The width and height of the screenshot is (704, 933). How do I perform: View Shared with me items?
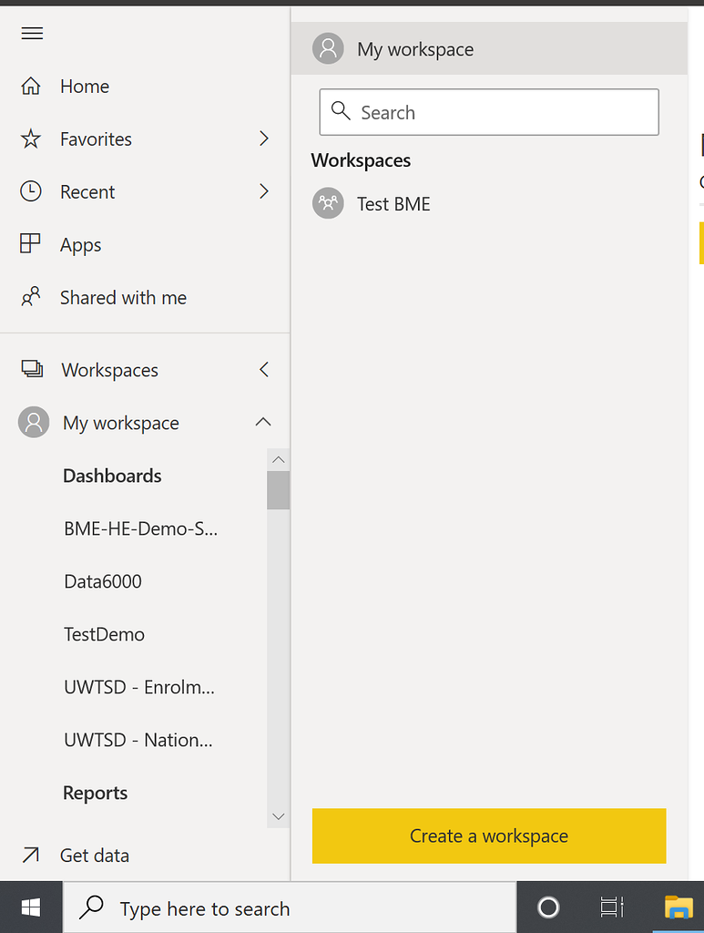pos(123,297)
